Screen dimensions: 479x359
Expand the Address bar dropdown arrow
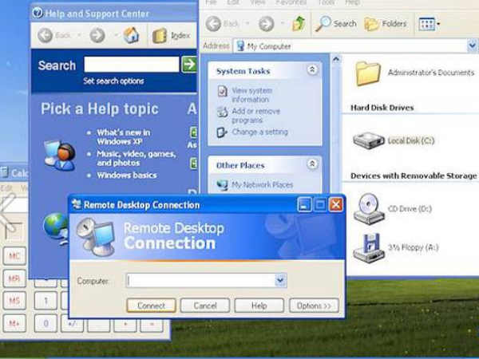tap(473, 46)
